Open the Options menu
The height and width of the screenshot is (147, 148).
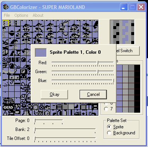point(21,15)
